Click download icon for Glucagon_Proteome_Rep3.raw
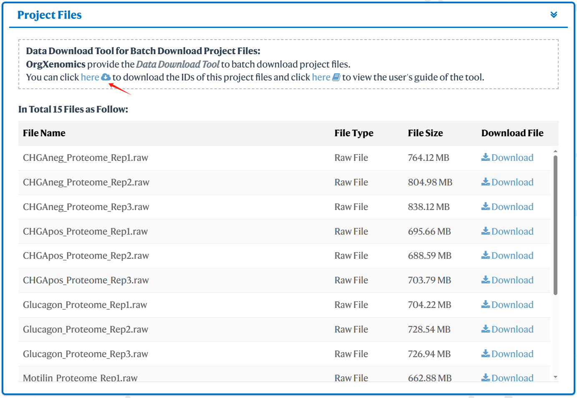 [486, 353]
